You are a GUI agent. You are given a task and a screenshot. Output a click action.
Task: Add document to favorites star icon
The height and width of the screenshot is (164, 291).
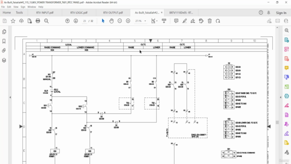(13, 21)
